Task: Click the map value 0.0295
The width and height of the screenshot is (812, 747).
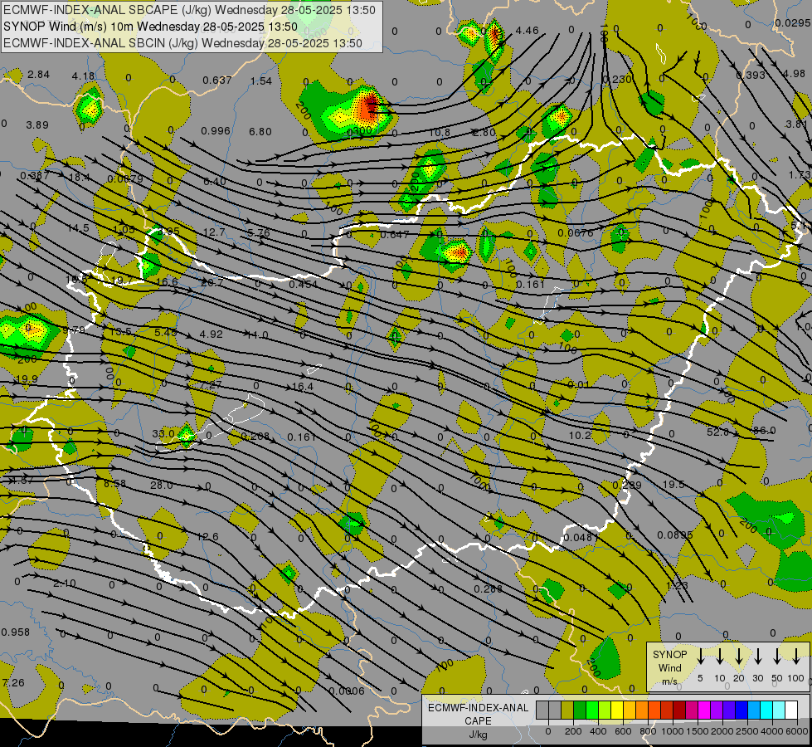Action: [793, 23]
